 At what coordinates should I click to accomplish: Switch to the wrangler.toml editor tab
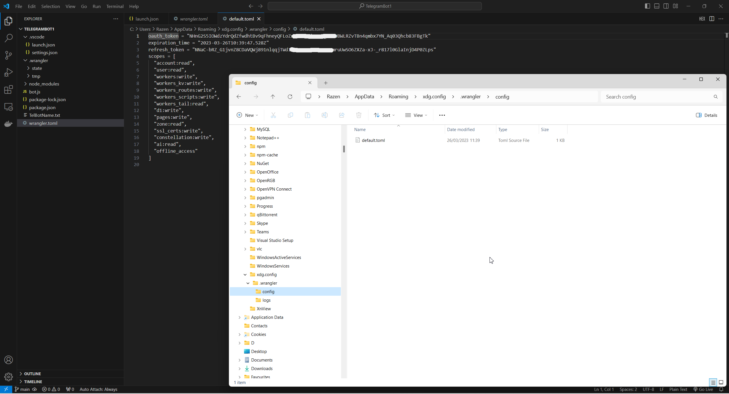pos(194,19)
